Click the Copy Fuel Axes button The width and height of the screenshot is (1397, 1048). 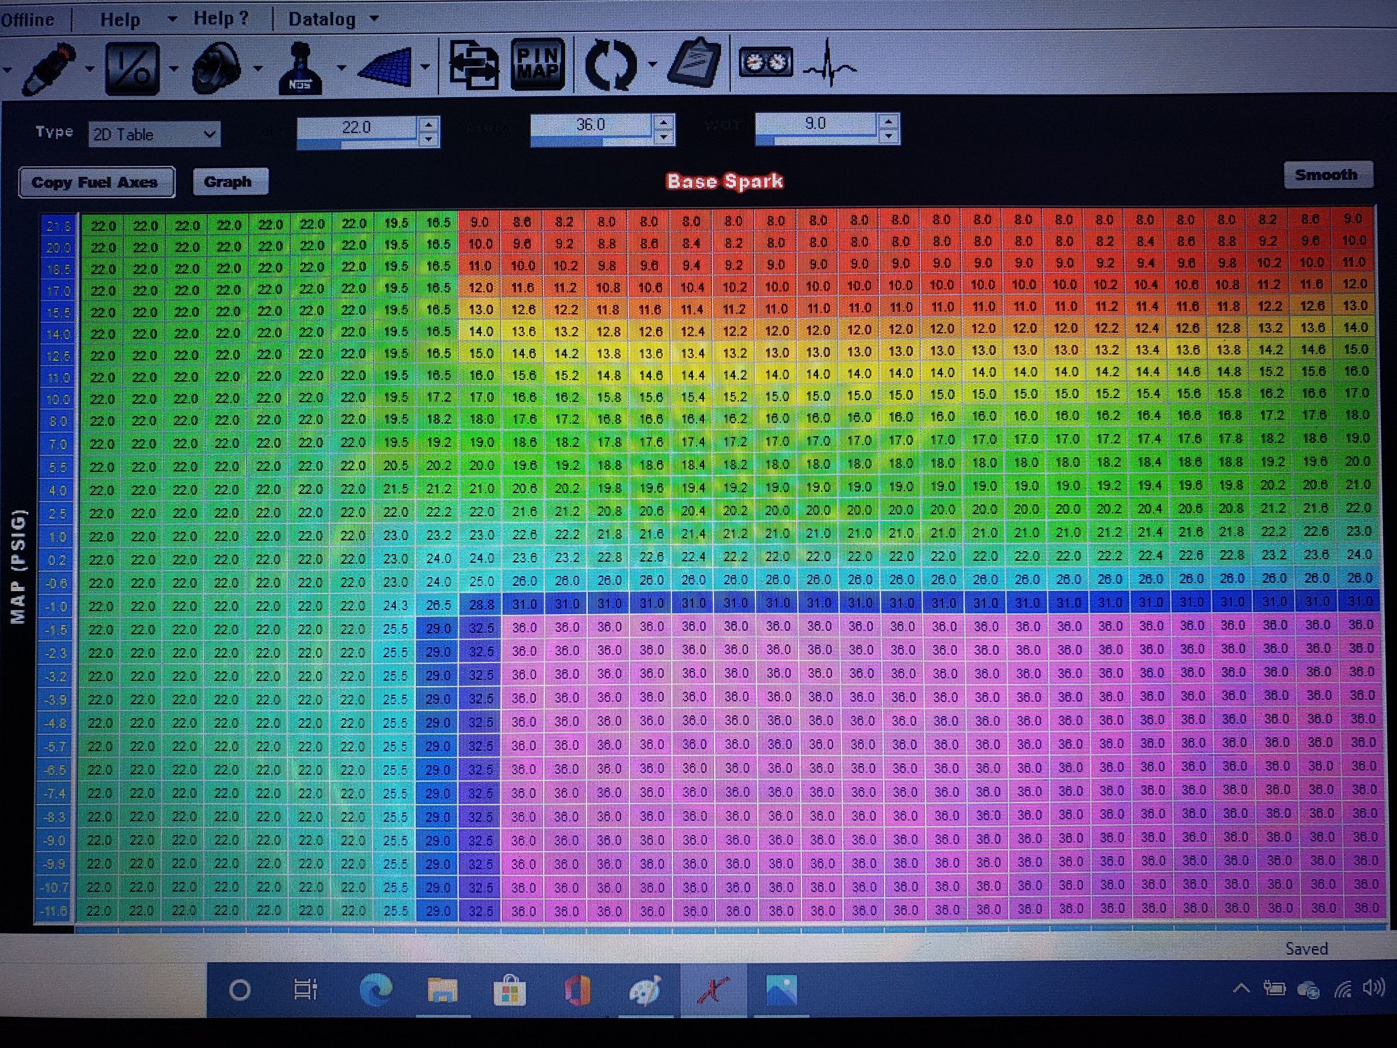(96, 182)
